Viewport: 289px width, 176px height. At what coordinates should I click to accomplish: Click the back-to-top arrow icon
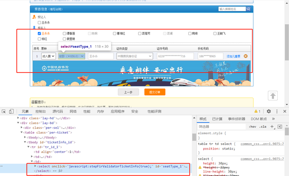pos(273,96)
